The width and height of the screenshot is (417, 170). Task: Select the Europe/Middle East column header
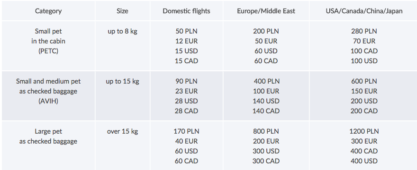click(266, 11)
